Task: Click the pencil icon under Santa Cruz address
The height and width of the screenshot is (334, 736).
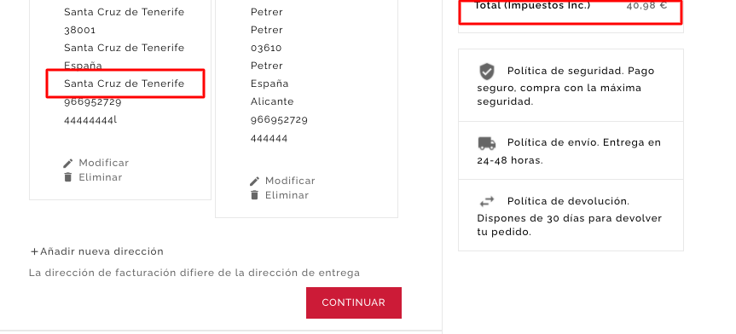Action: click(68, 164)
